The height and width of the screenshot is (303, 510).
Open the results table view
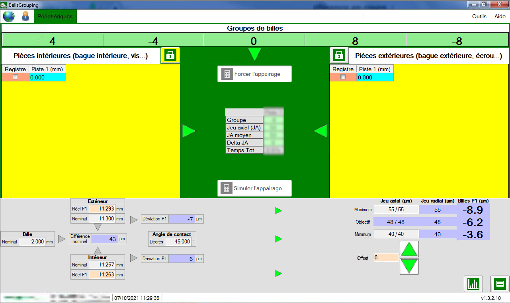(x=498, y=284)
